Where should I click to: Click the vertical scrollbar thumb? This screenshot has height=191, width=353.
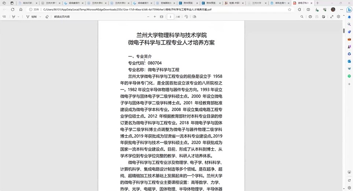343,30
